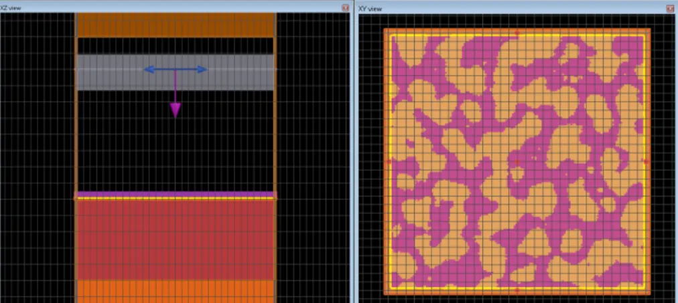
Task: Close the XZ view panel
Action: tap(345, 7)
